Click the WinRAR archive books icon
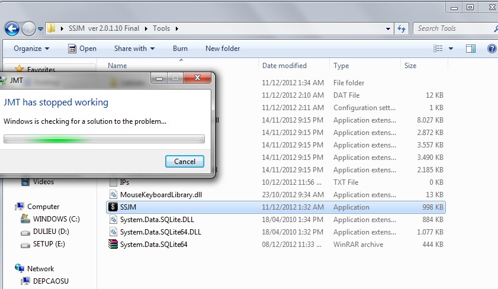This screenshot has width=498, height=289. click(113, 244)
